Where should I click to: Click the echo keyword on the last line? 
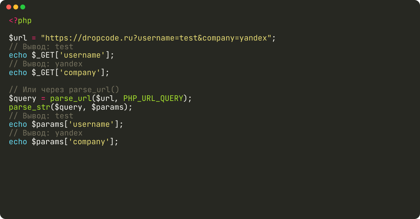[x=18, y=142]
